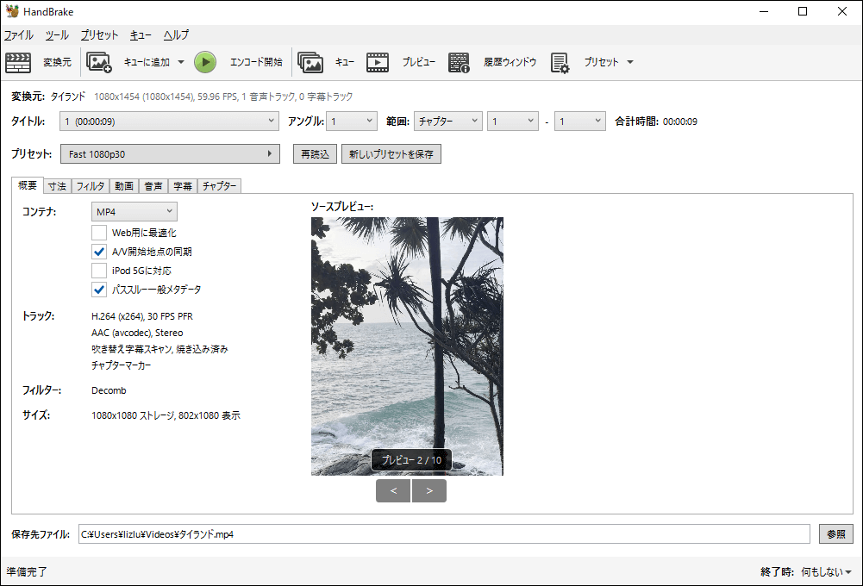This screenshot has width=863, height=586.
Task: Enable iPod 5Gに対応 option
Action: pos(99,270)
